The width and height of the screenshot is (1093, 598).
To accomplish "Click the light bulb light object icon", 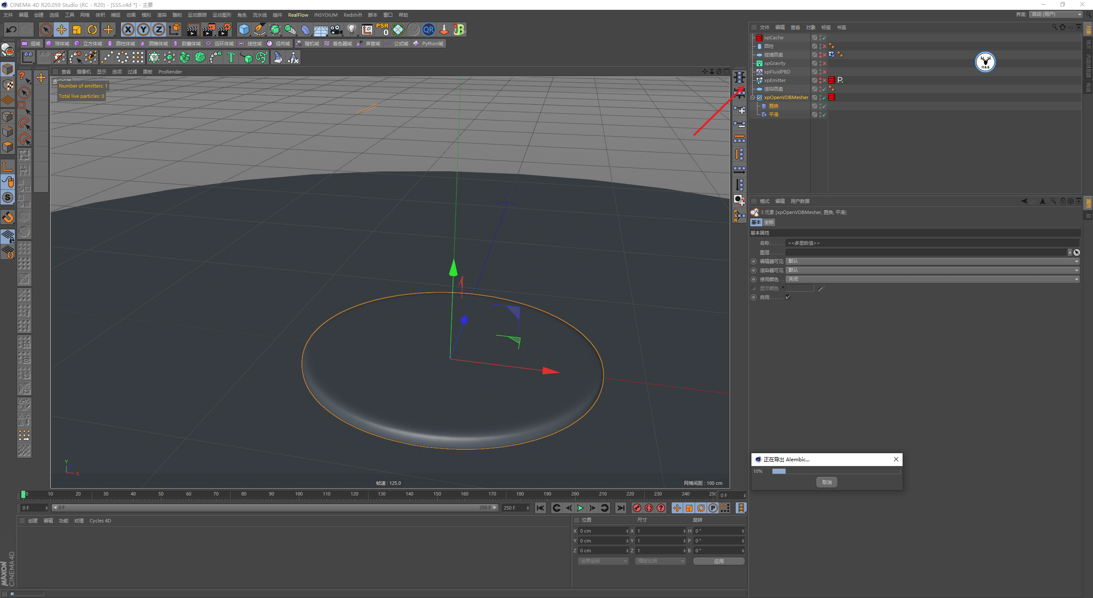I will pyautogui.click(x=351, y=29).
